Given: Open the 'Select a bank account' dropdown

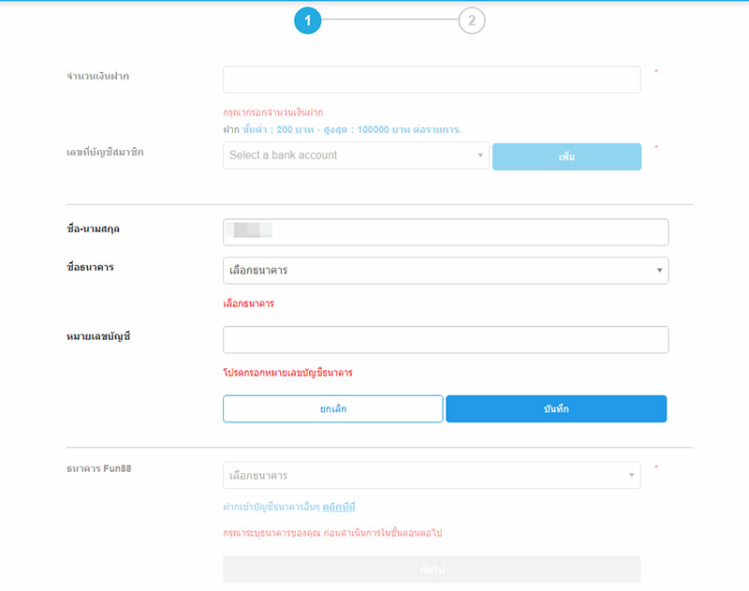Looking at the screenshot, I should pos(356,155).
